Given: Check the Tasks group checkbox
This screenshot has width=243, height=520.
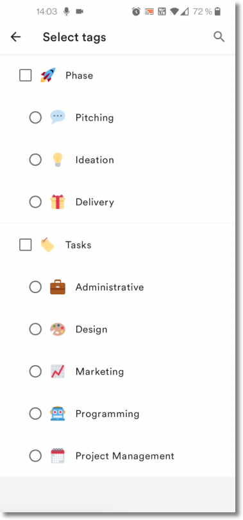Looking at the screenshot, I should [x=26, y=245].
